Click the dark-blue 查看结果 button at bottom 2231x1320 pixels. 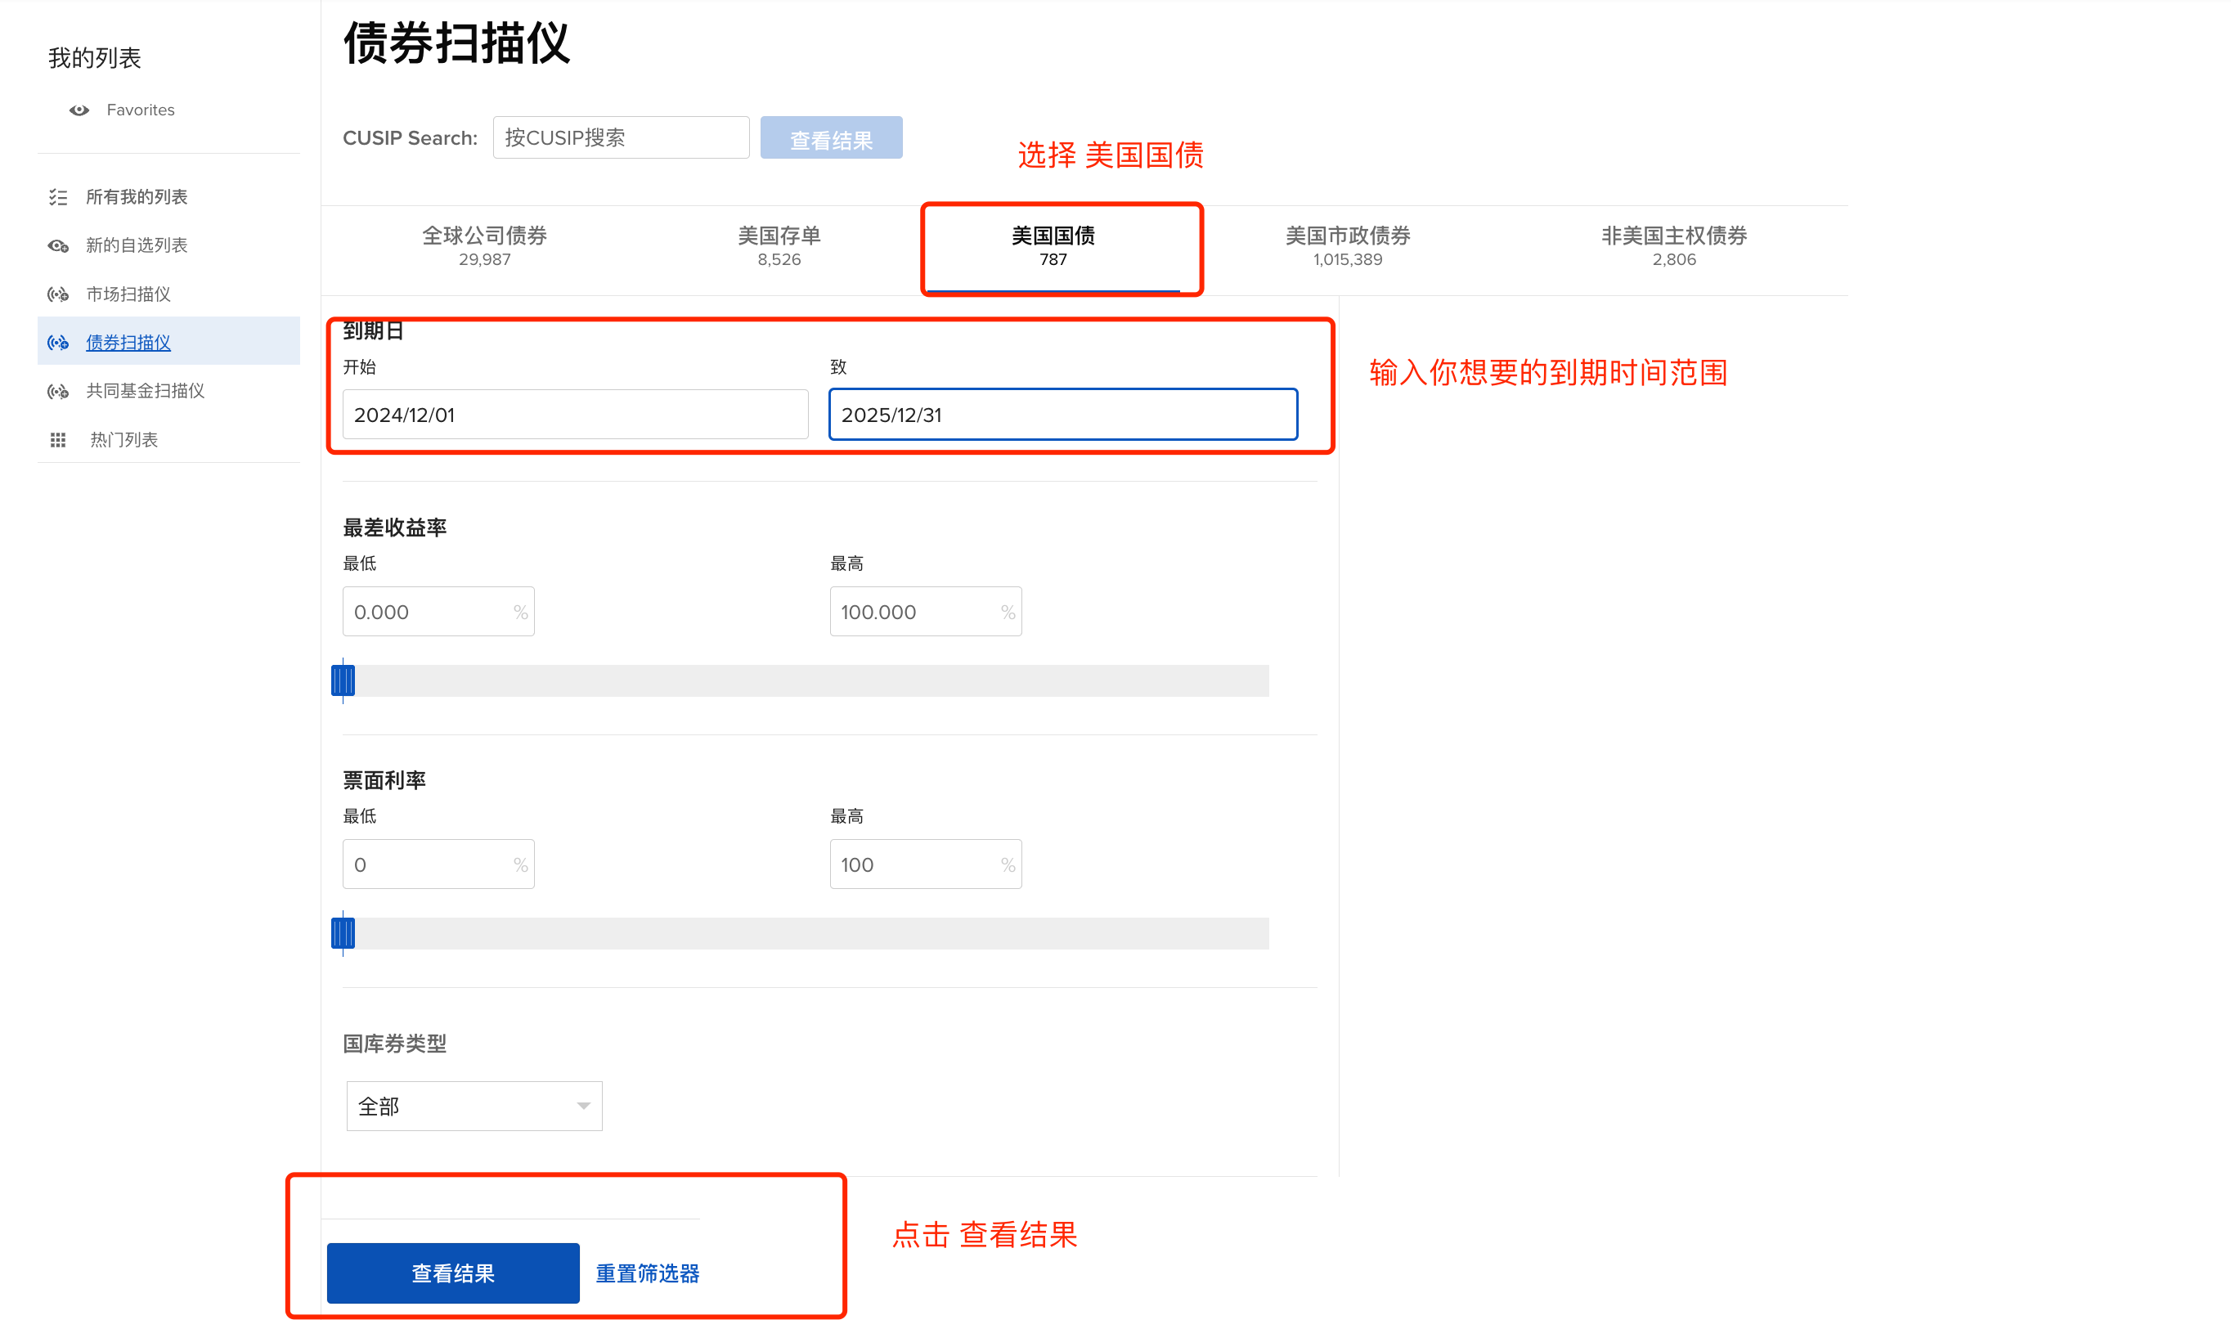(x=454, y=1273)
